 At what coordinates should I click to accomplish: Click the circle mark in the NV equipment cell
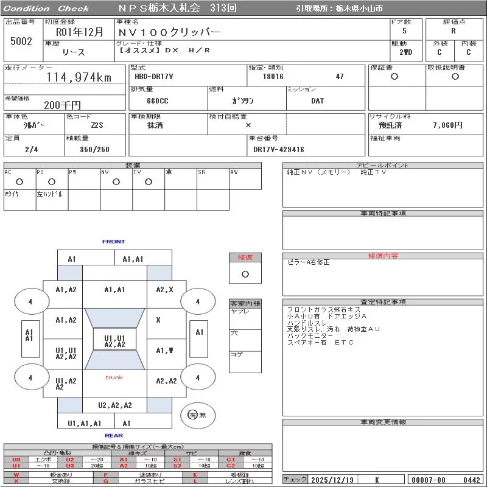(116, 182)
